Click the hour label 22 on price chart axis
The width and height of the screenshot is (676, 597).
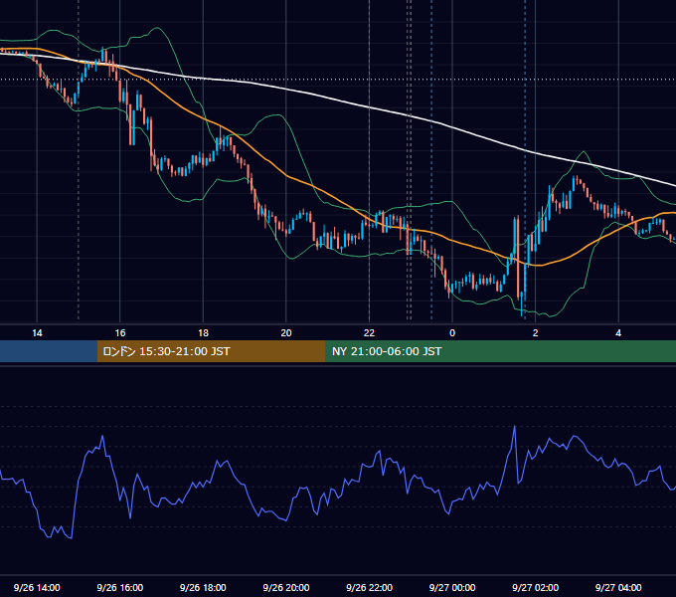369,333
